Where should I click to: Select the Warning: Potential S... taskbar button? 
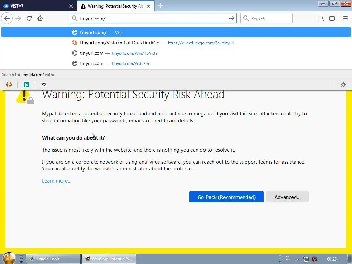109,259
